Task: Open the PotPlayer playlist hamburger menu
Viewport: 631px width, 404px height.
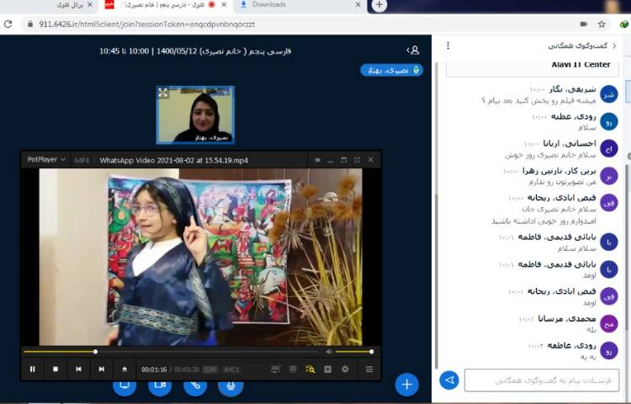Action: [x=369, y=369]
